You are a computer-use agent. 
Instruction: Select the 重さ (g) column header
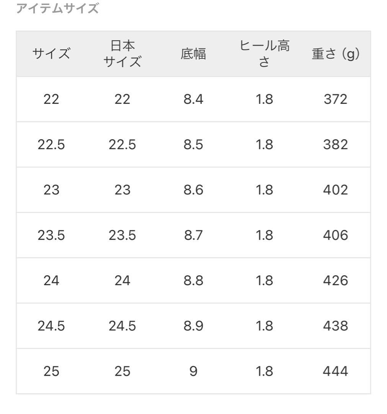click(335, 54)
